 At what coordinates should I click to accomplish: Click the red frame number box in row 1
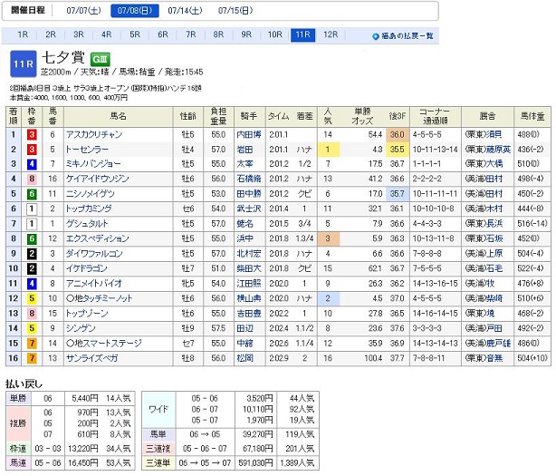[x=33, y=133]
